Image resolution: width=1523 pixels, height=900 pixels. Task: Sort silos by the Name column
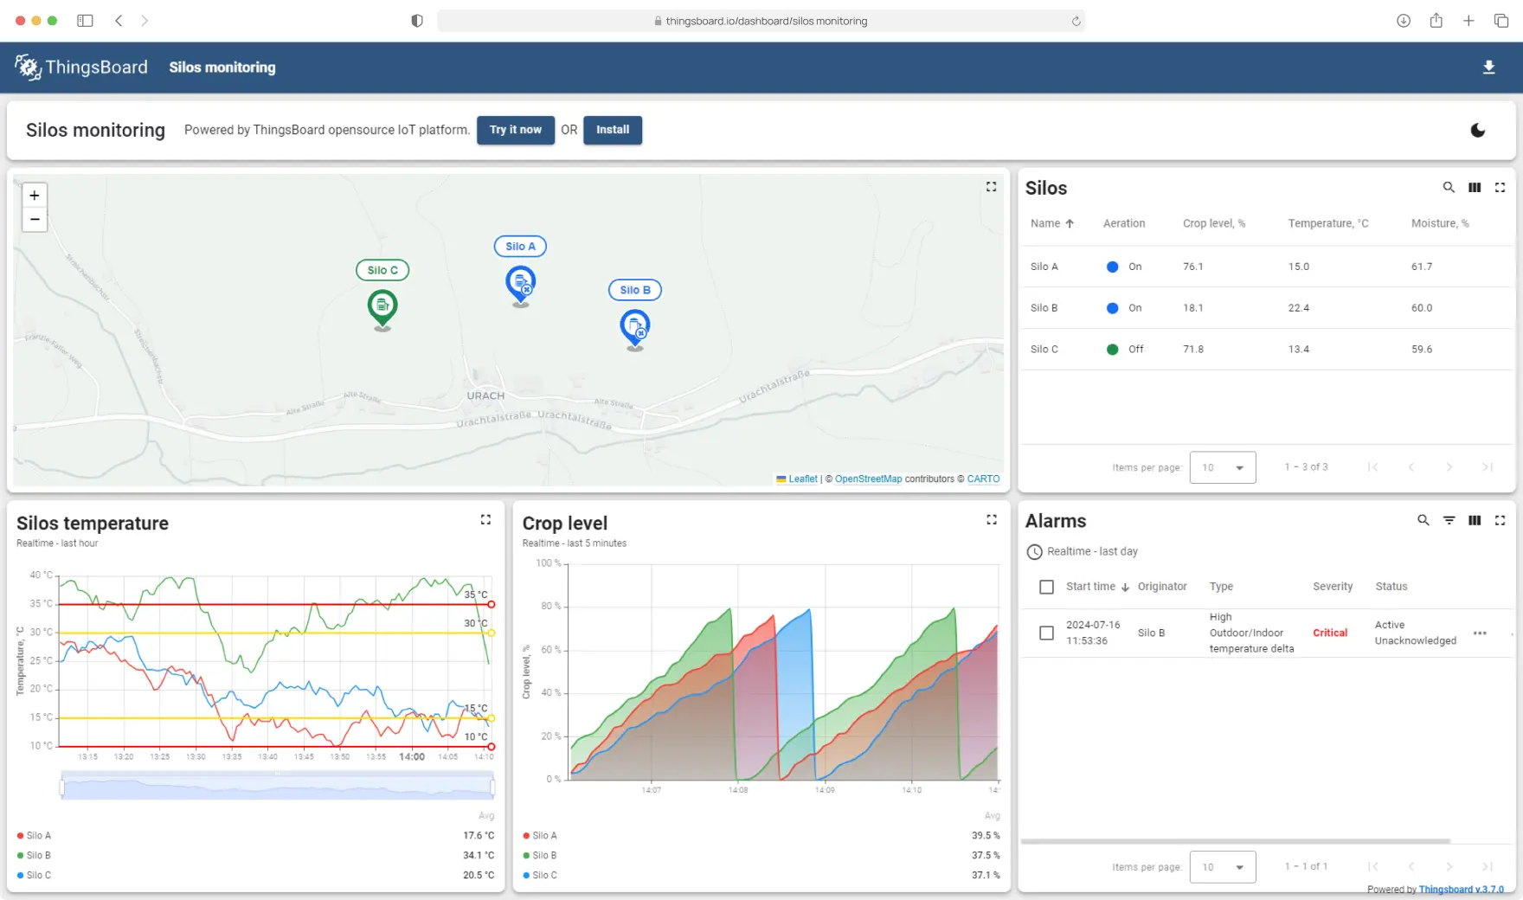[1045, 223]
